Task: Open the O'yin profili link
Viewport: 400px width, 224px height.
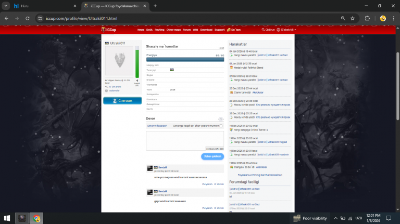Action: click(x=115, y=87)
